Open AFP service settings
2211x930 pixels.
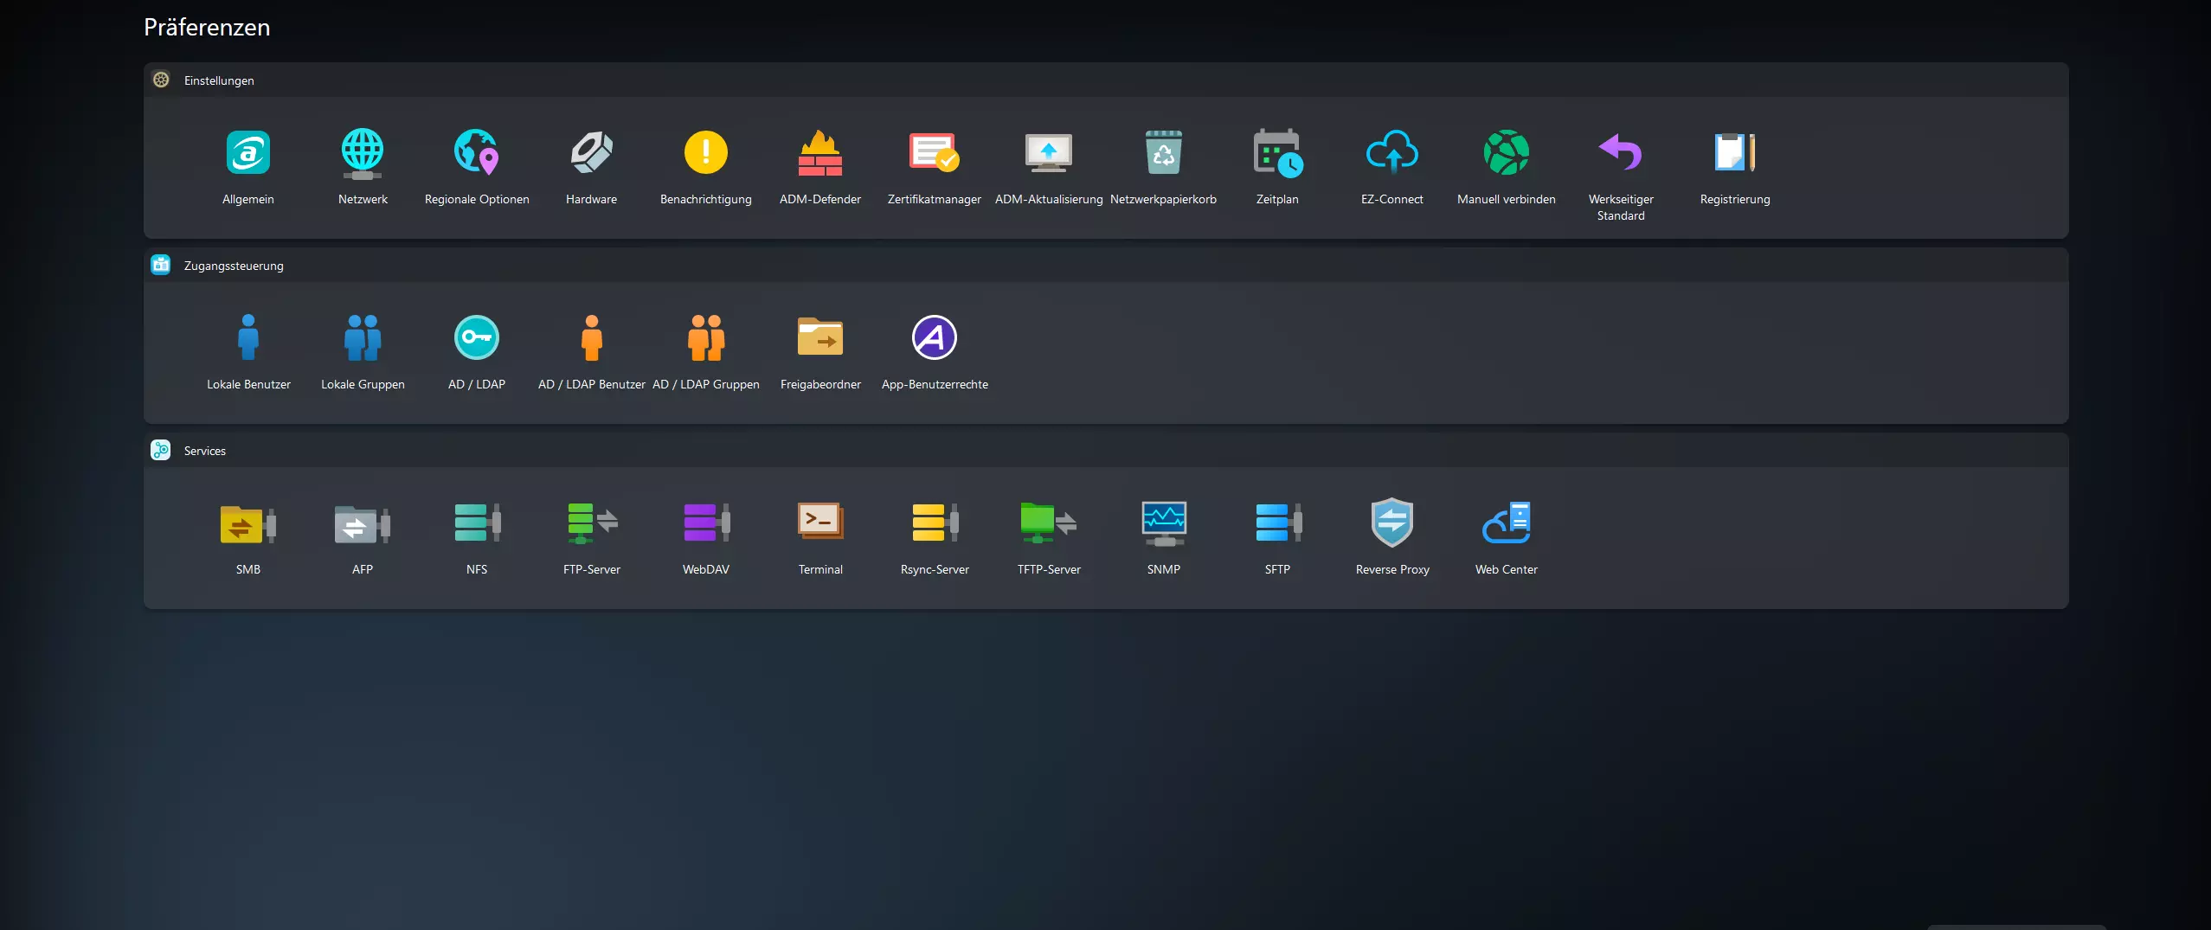click(363, 523)
